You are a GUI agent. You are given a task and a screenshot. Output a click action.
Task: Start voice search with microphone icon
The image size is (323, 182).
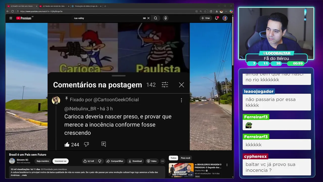[166, 18]
